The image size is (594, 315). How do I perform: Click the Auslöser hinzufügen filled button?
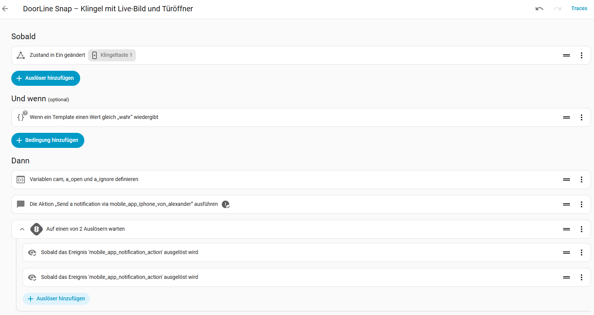46,78
